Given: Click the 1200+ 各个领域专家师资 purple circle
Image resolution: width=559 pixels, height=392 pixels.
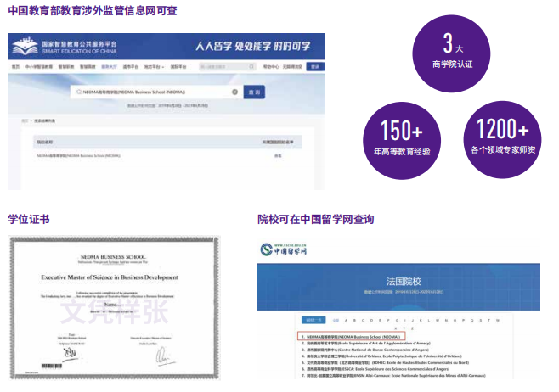Looking at the screenshot, I should (502, 139).
